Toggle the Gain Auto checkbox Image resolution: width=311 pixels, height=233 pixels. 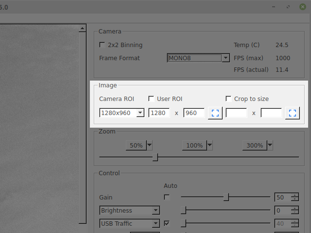(167, 198)
